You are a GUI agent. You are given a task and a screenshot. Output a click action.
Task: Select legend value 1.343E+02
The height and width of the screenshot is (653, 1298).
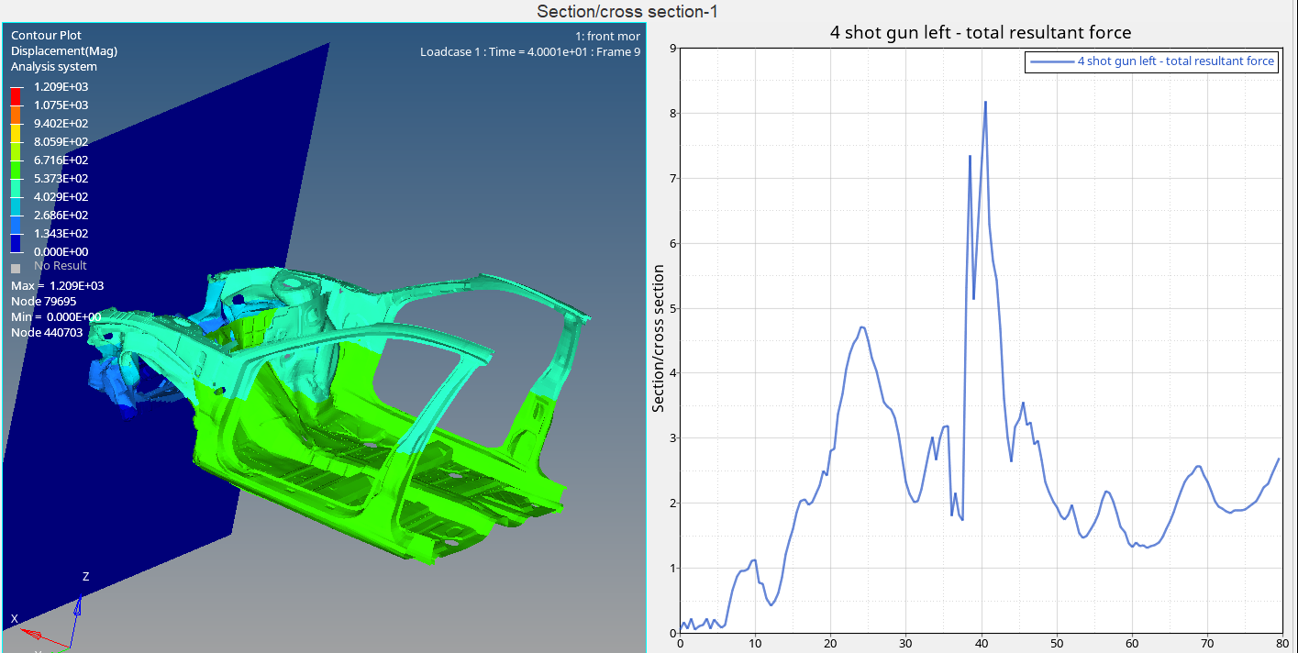(61, 234)
